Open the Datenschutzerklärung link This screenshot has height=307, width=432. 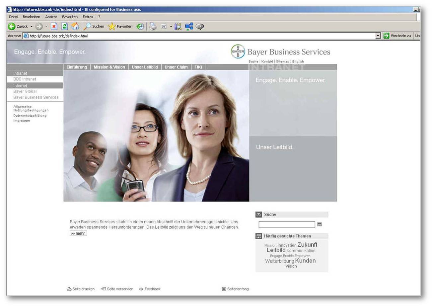point(30,116)
